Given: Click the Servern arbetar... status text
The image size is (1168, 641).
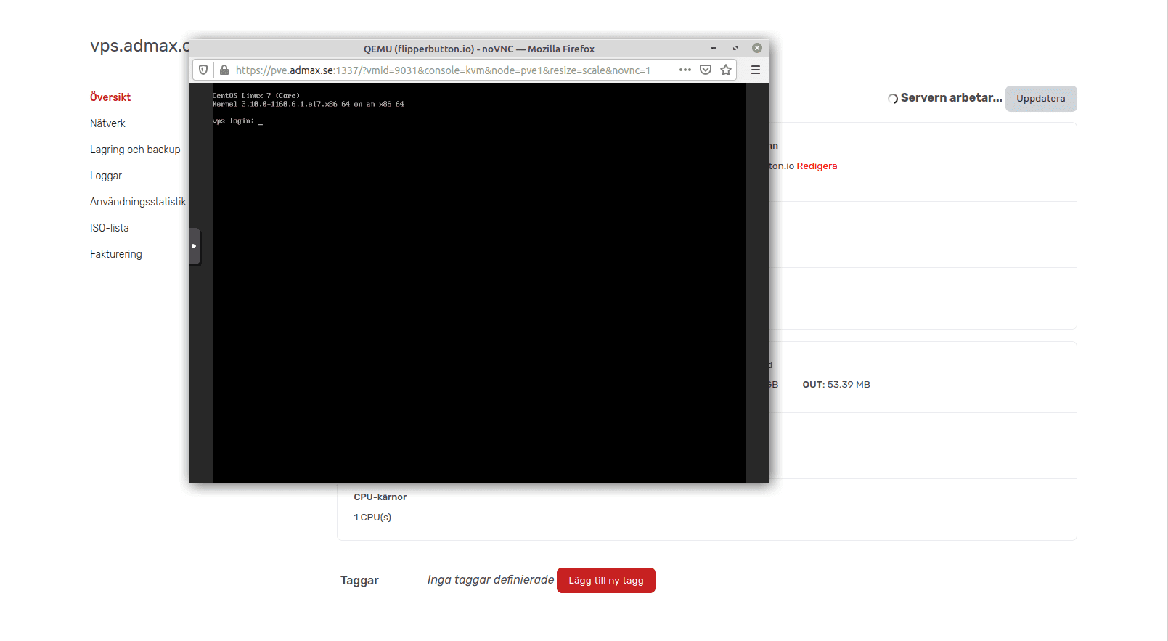Looking at the screenshot, I should pos(952,98).
